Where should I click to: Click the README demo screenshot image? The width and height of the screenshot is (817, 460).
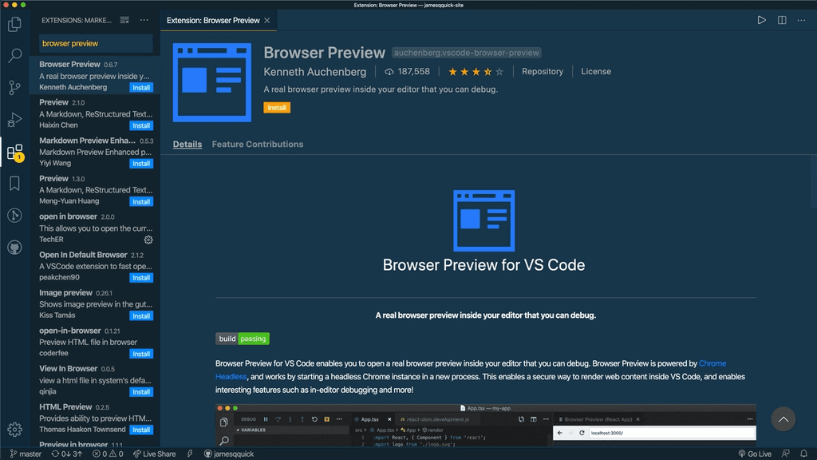(x=486, y=425)
